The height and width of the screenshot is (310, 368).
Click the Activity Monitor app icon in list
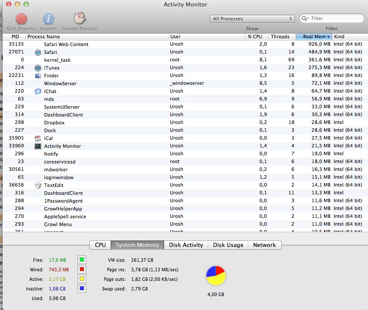point(38,146)
